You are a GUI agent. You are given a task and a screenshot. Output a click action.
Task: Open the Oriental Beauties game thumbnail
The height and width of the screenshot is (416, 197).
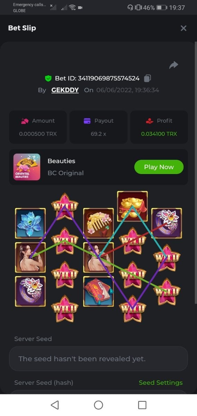tap(27, 167)
